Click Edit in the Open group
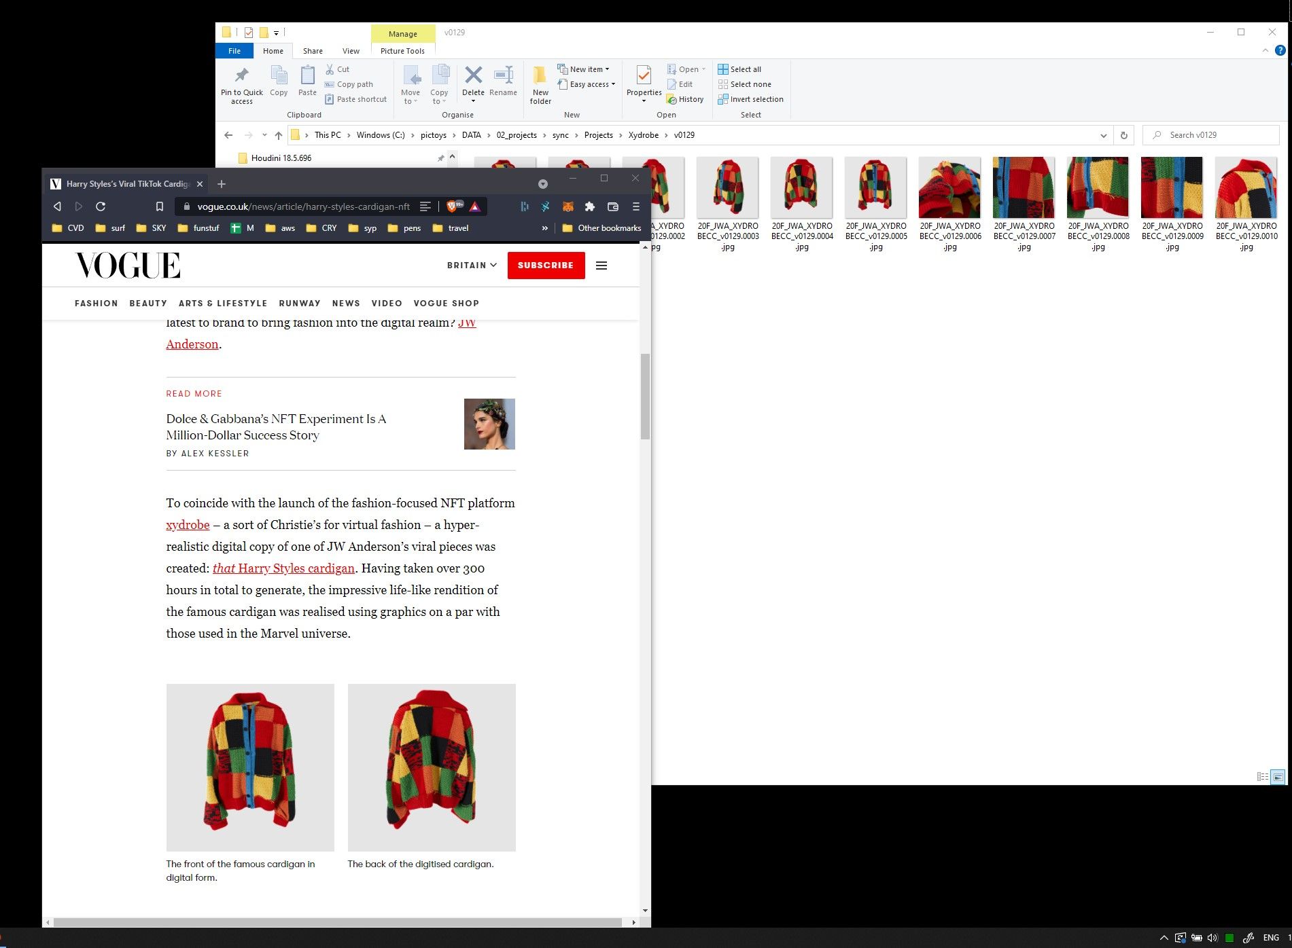This screenshot has height=948, width=1292. pos(680,84)
